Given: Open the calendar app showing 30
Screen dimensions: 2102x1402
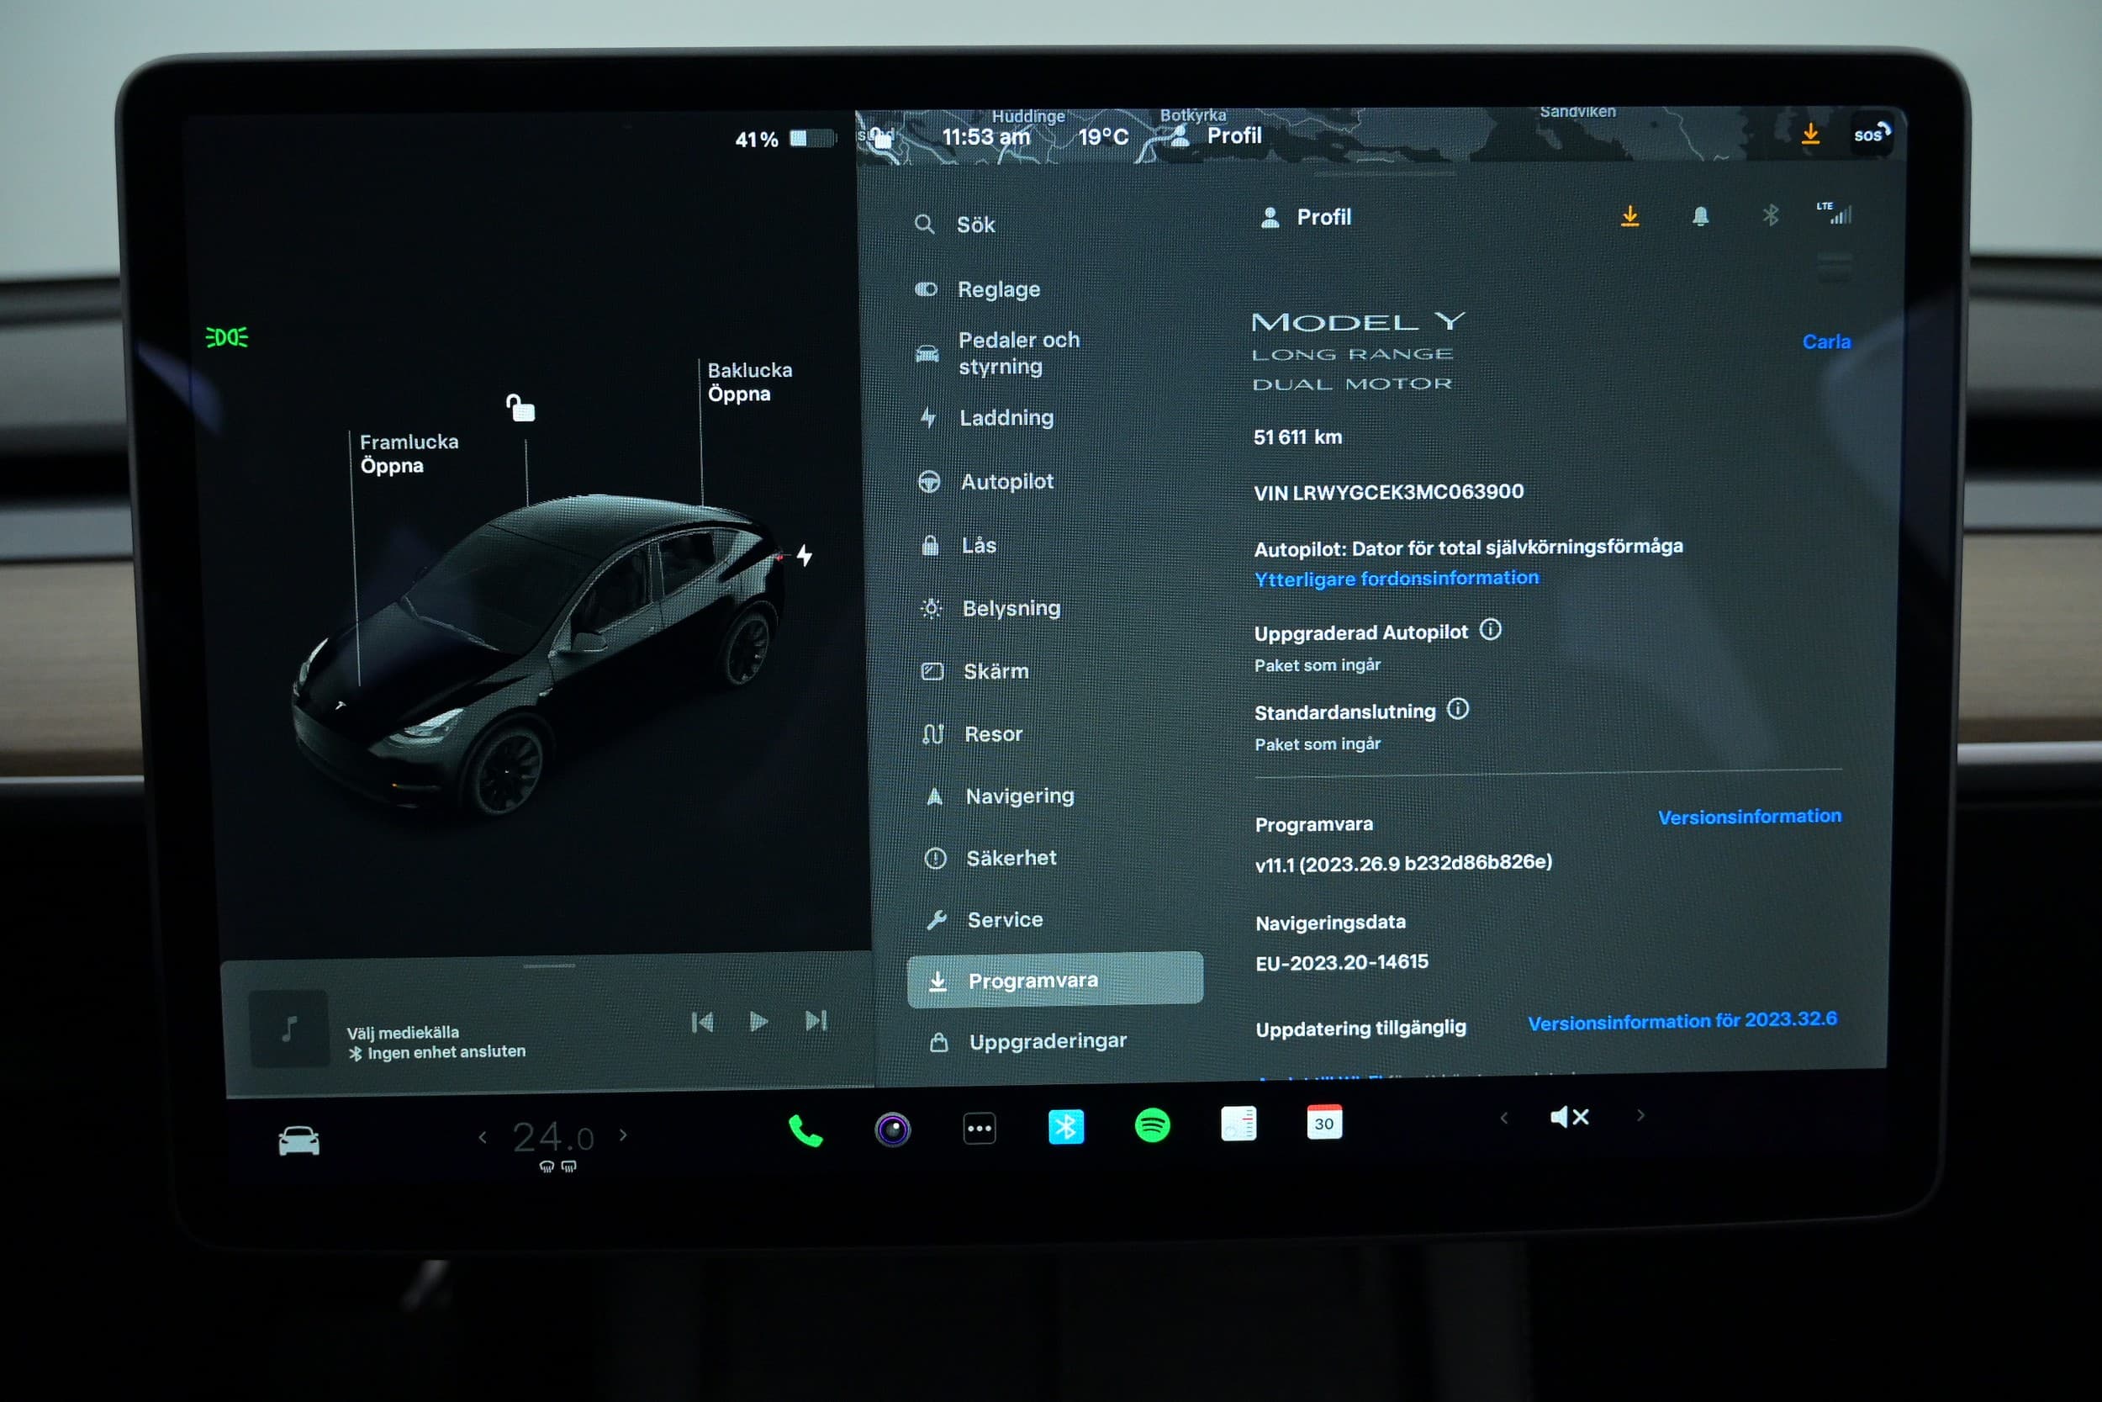Looking at the screenshot, I should pos(1324,1122).
